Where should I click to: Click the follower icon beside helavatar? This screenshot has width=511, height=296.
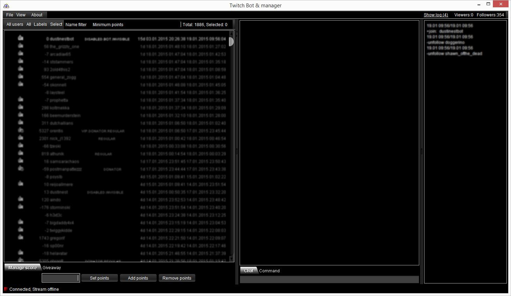point(21,252)
